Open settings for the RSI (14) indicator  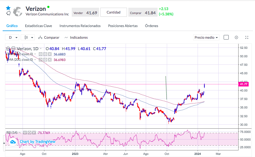click(29, 133)
